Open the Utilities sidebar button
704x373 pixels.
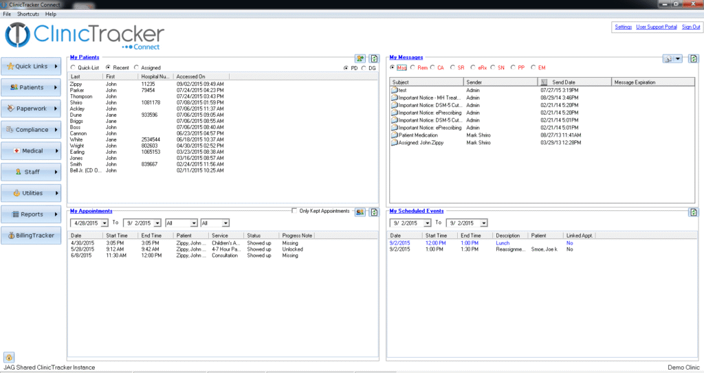coord(31,193)
